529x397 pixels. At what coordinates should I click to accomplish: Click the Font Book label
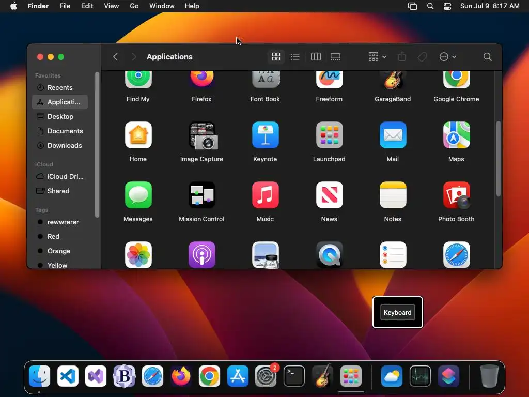pos(265,99)
